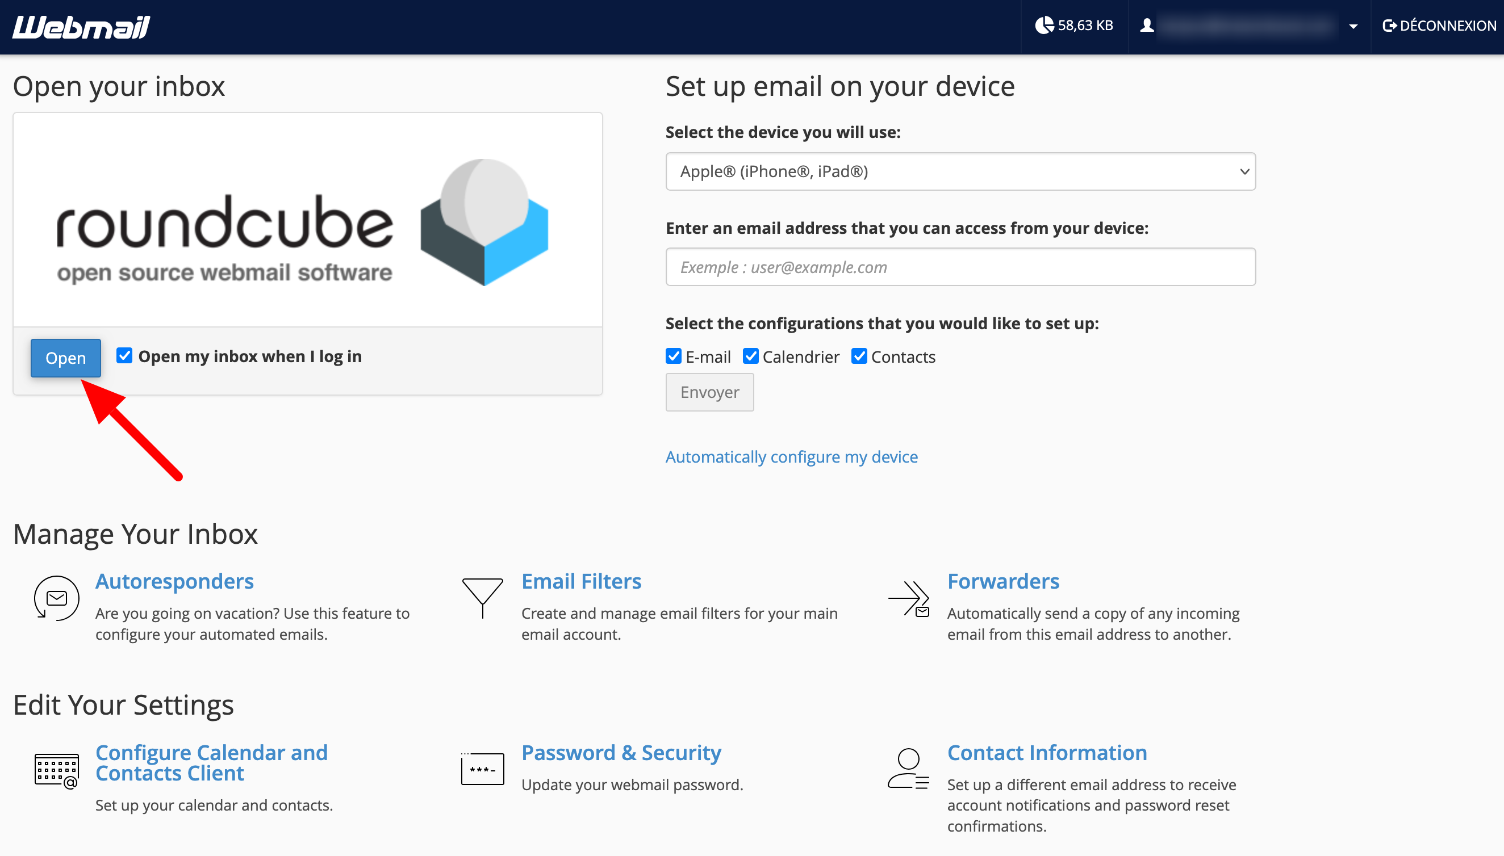Click 'Update your webmail password.' text

click(x=632, y=785)
